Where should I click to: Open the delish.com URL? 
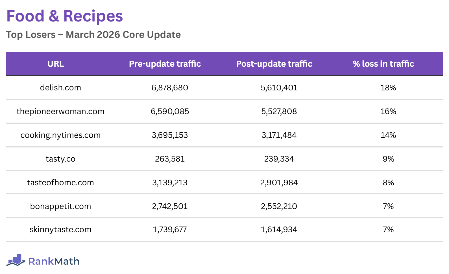tap(60, 88)
